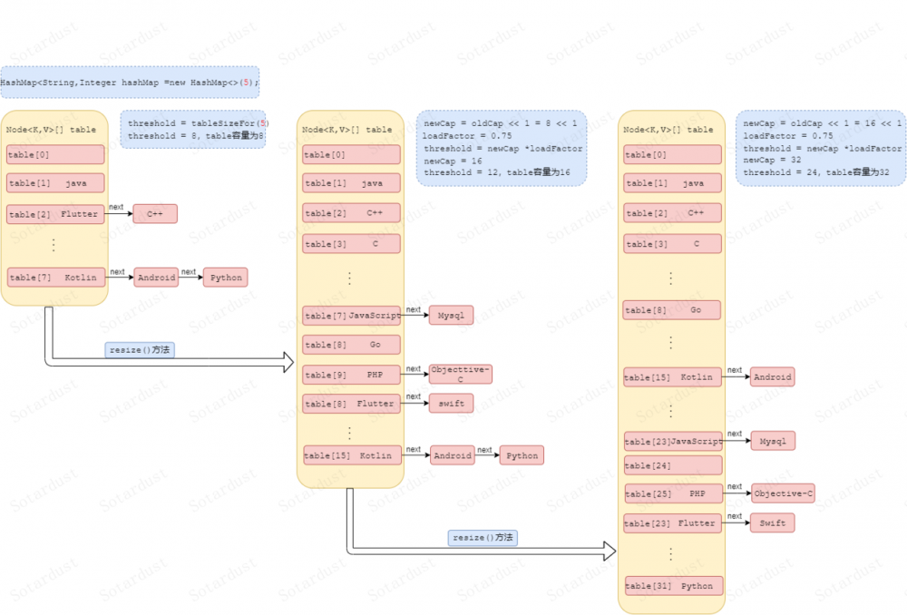Expand the dots below table[15] Kotlin
The image size is (907, 615).
click(x=671, y=408)
